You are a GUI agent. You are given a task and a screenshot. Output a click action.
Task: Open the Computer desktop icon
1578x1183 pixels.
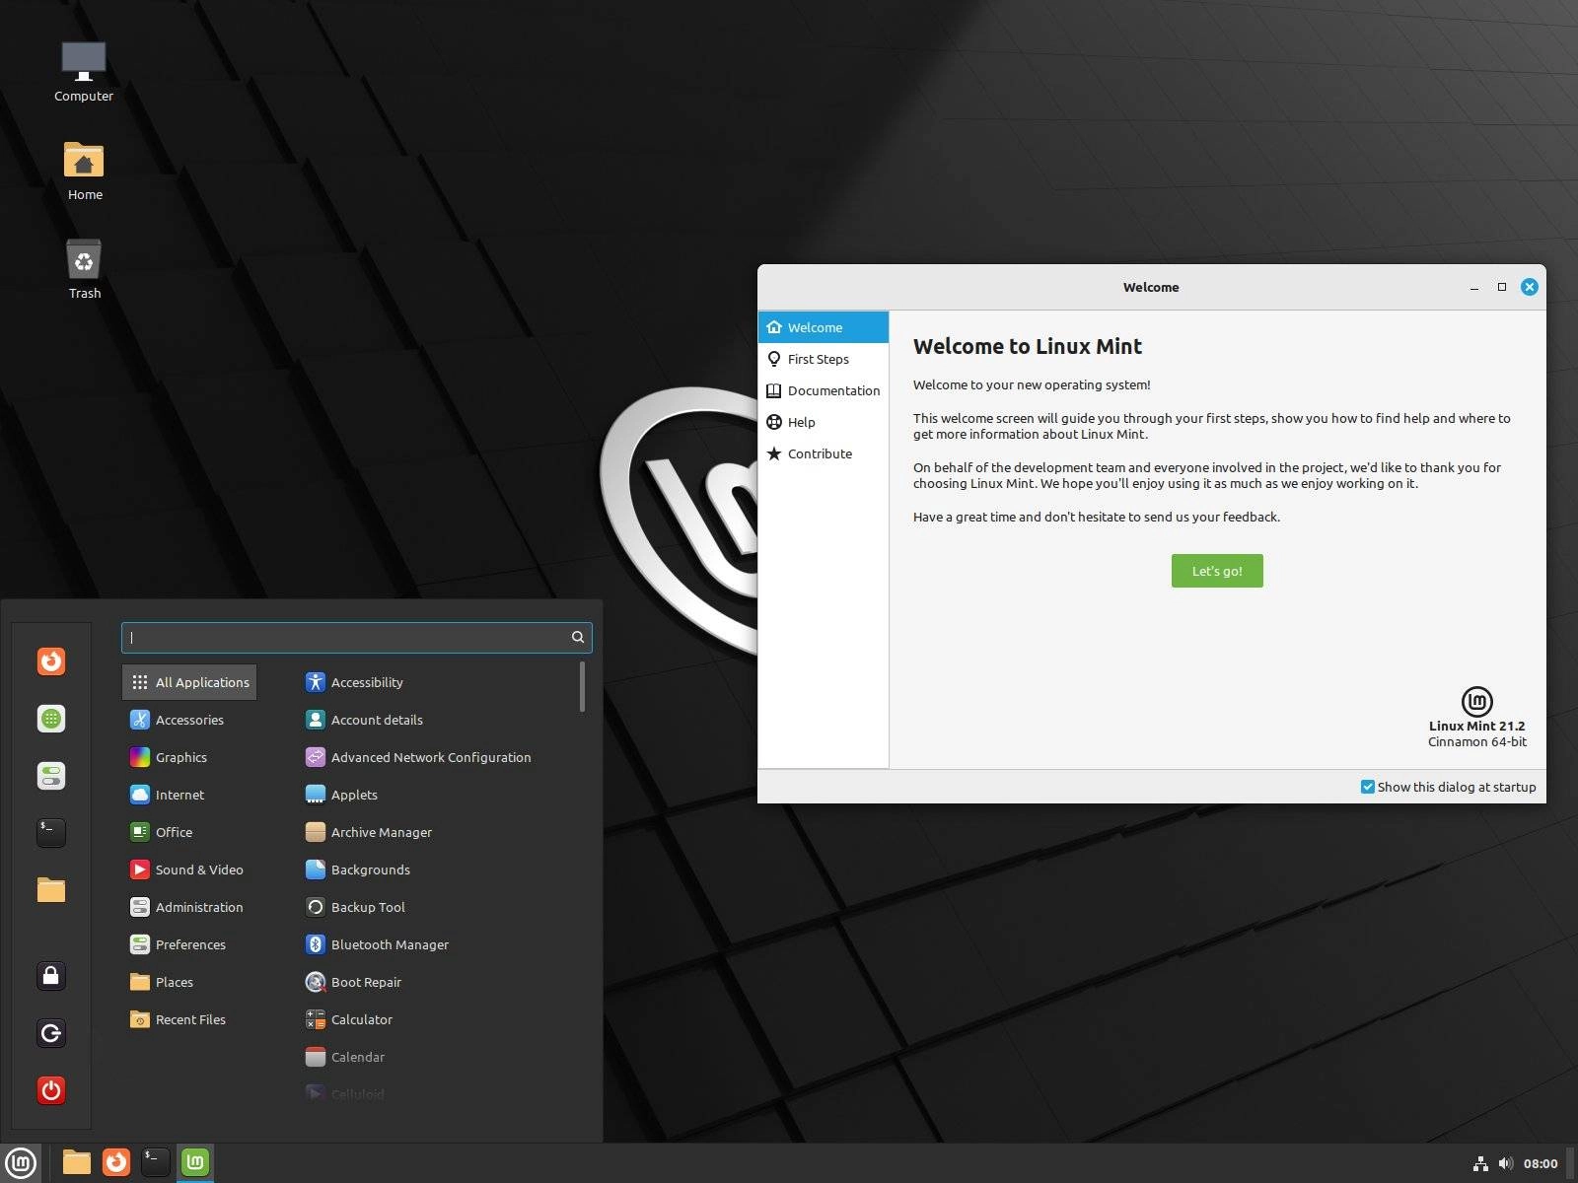tap(84, 72)
